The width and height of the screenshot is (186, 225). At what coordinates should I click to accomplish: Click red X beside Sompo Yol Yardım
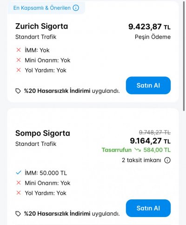(x=19, y=193)
